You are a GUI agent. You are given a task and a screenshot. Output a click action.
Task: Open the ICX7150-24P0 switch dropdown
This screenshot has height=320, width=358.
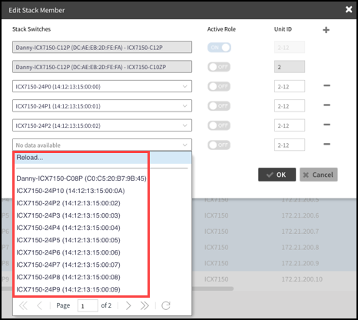pos(102,86)
